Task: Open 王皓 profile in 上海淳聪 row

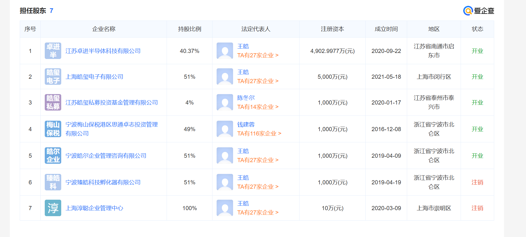Action: pyautogui.click(x=243, y=204)
